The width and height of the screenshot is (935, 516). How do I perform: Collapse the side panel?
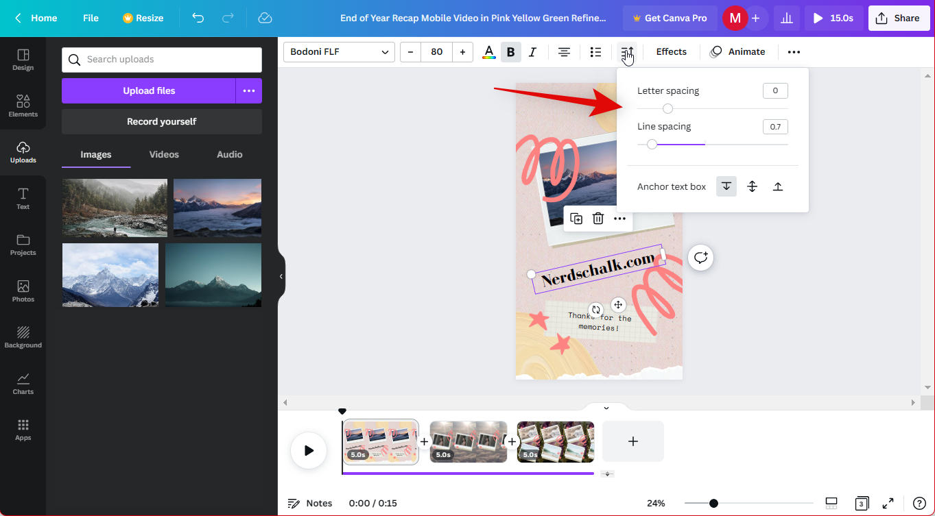click(x=281, y=276)
